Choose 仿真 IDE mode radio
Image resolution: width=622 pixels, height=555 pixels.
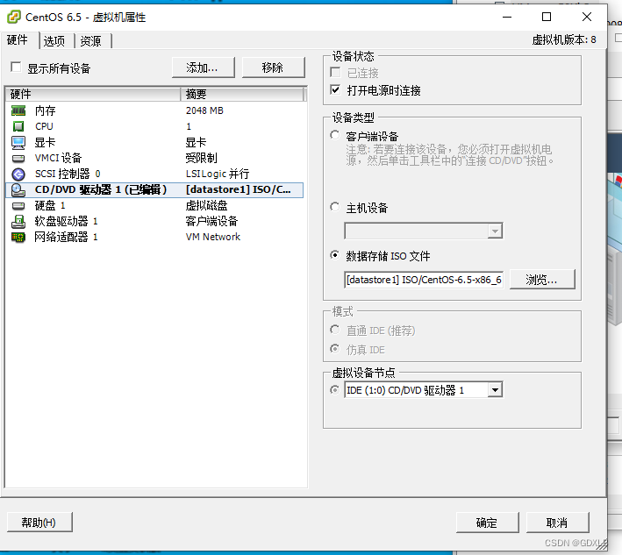click(x=335, y=349)
